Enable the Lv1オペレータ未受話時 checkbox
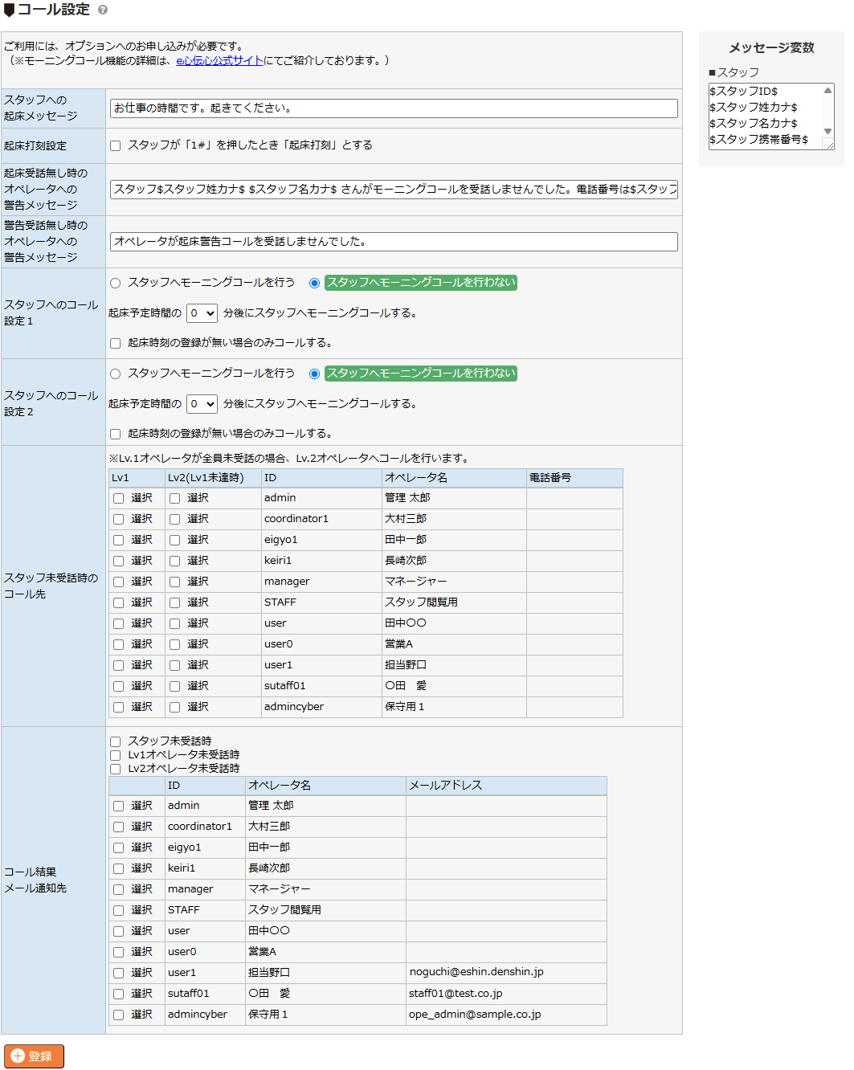This screenshot has height=1070, width=854. point(115,755)
